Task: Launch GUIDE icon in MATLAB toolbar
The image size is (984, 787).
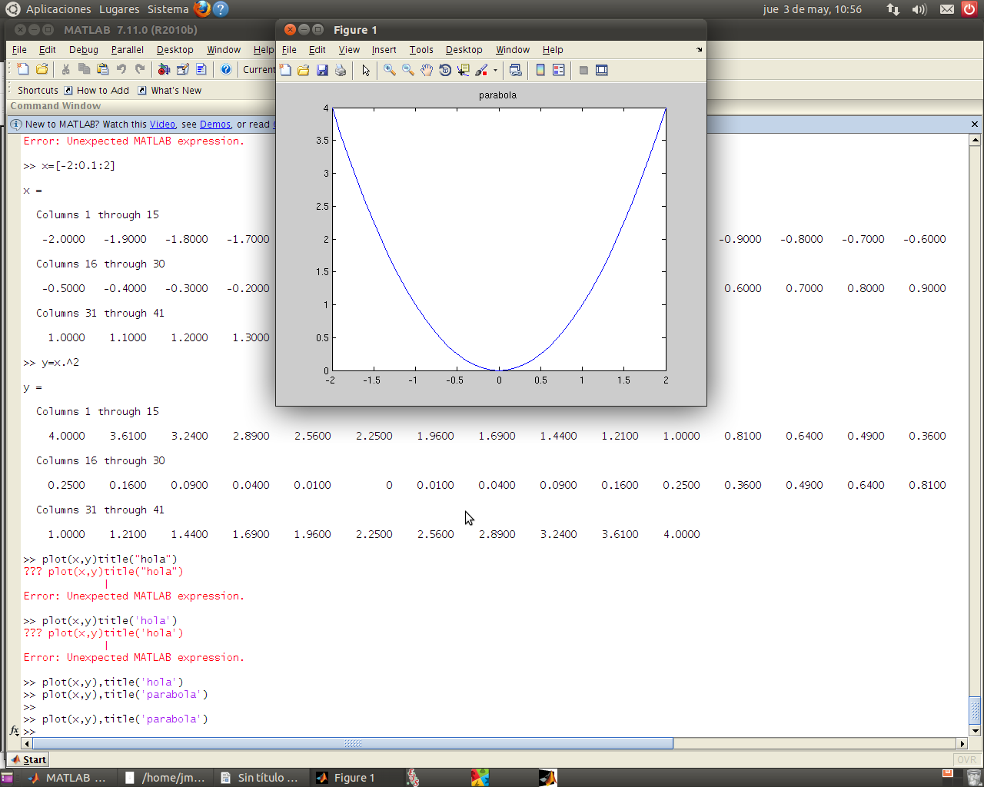Action: pyautogui.click(x=182, y=69)
